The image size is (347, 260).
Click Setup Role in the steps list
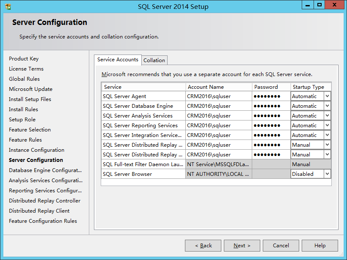(22, 120)
